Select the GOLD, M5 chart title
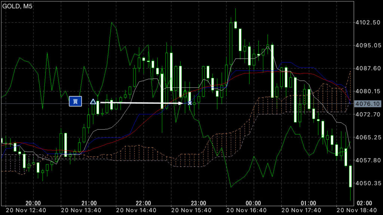The image size is (383, 215). pos(18,6)
